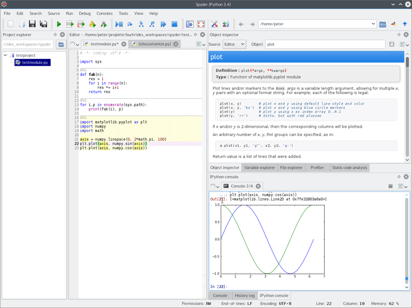
Task: Toggle lock on Object inspector icon
Action: [391, 44]
